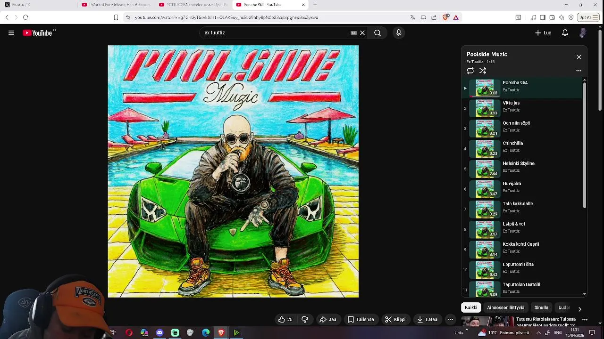Open Opera from the taskbar
The image size is (604, 339).
pos(129,333)
